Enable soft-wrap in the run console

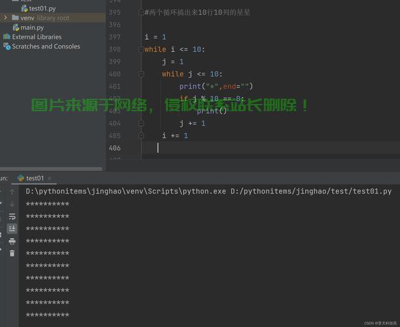[x=12, y=216]
